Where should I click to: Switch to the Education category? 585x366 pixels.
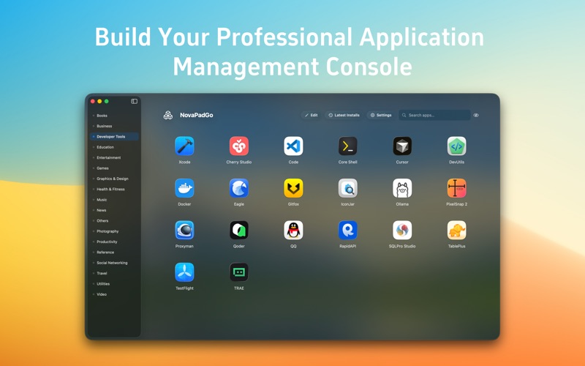pos(114,147)
